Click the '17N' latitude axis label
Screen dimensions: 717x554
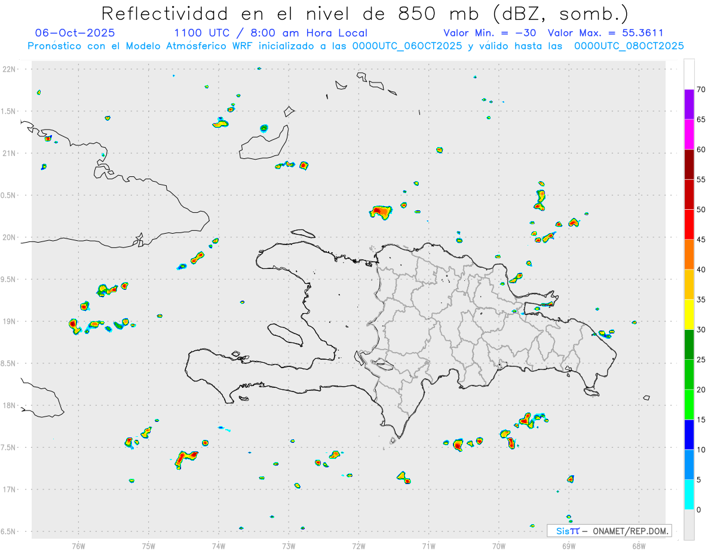click(x=9, y=489)
